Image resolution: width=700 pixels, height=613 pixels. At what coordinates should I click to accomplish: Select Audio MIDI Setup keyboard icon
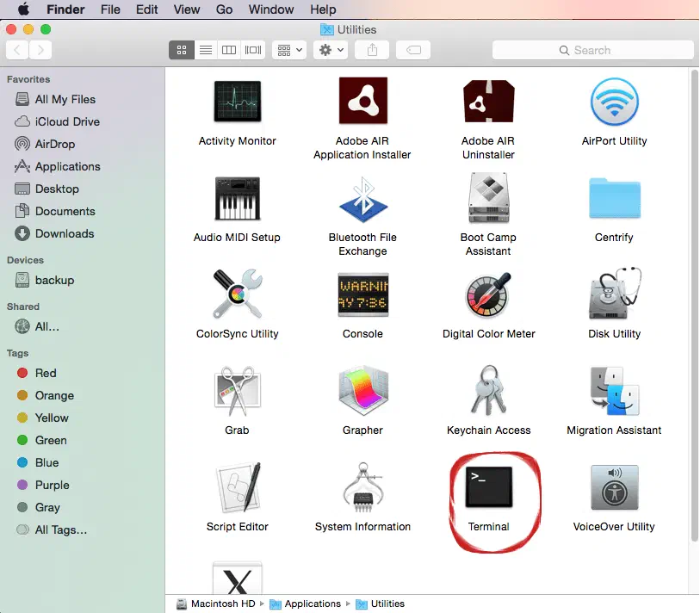pos(237,198)
